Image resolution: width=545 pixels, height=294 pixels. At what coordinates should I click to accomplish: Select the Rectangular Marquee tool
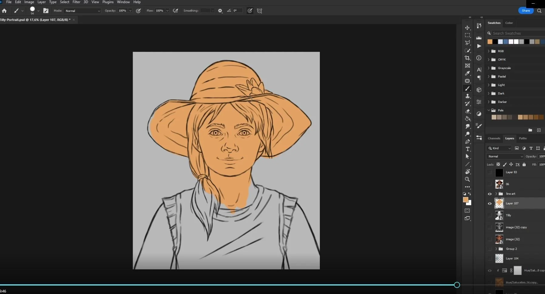(467, 35)
